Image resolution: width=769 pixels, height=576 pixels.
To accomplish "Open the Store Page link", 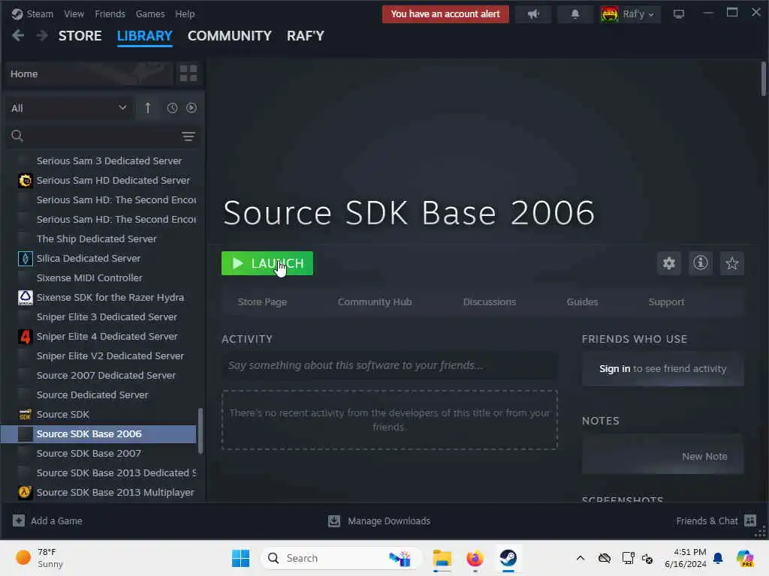I will point(262,301).
